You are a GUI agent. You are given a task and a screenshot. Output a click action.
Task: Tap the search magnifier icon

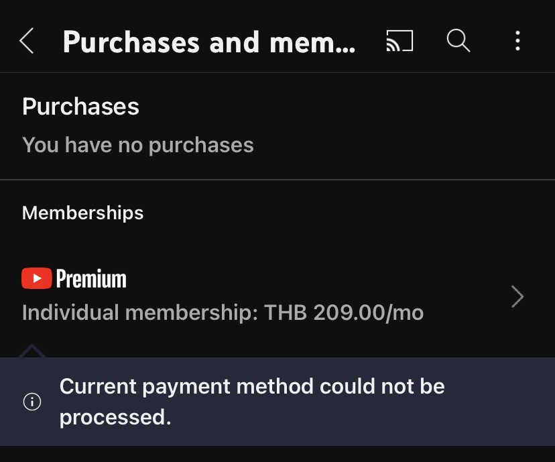click(x=458, y=42)
